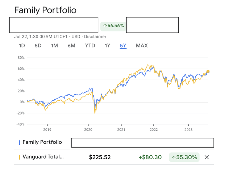
Task: Click the chart endpoint dot marker
Action: click(x=208, y=72)
